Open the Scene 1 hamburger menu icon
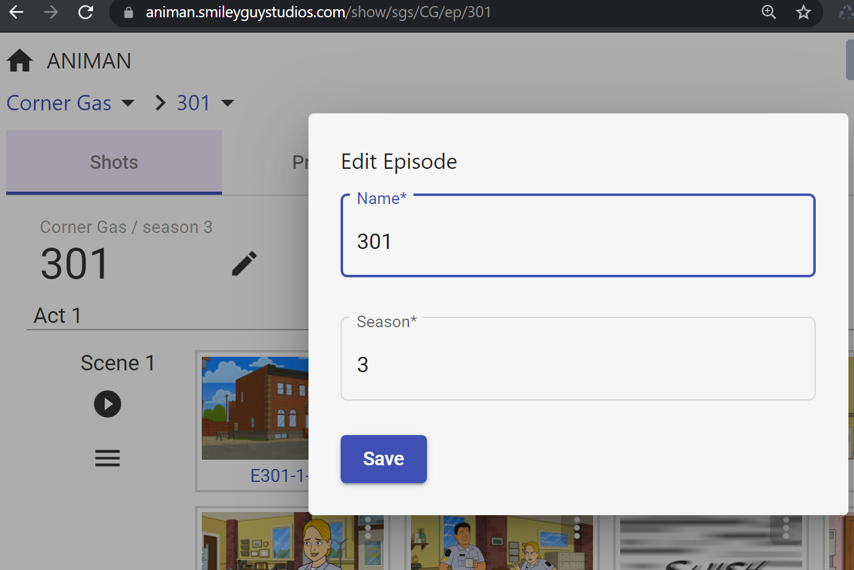This screenshot has width=854, height=570. point(107,458)
